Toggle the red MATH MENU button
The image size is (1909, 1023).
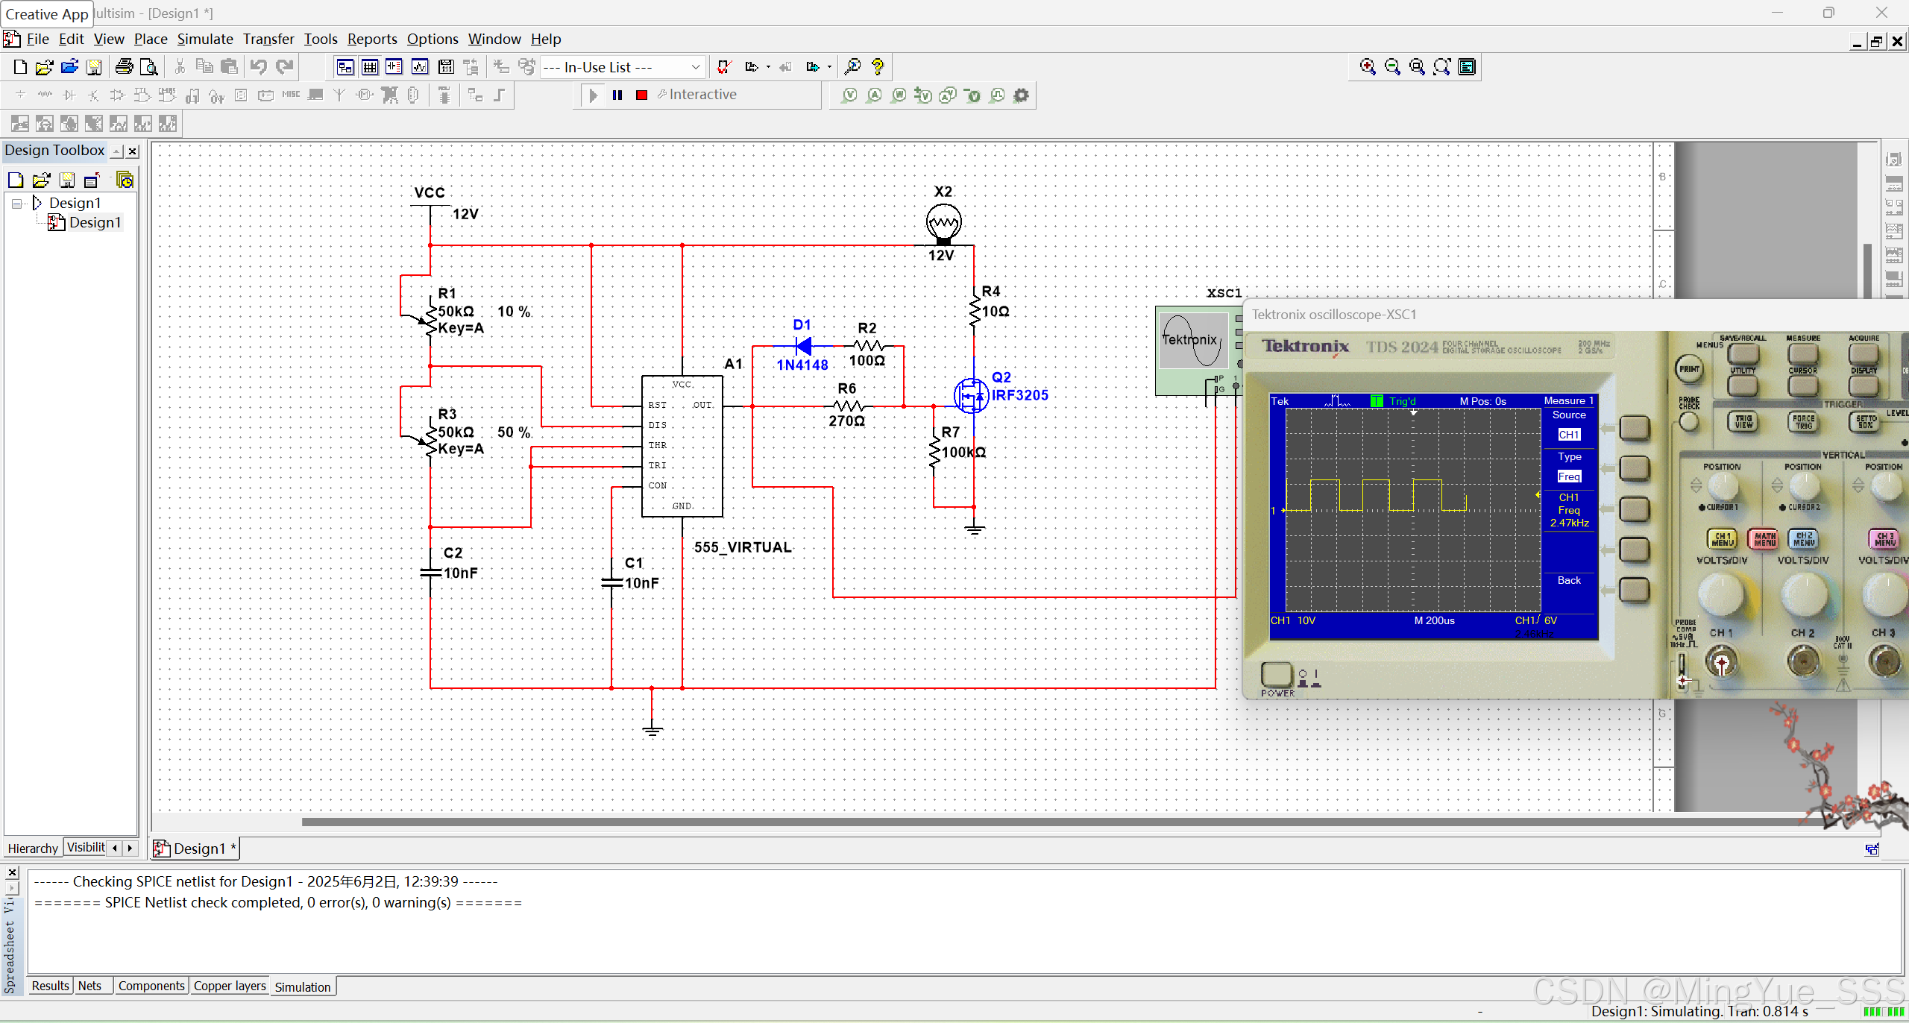(1764, 538)
